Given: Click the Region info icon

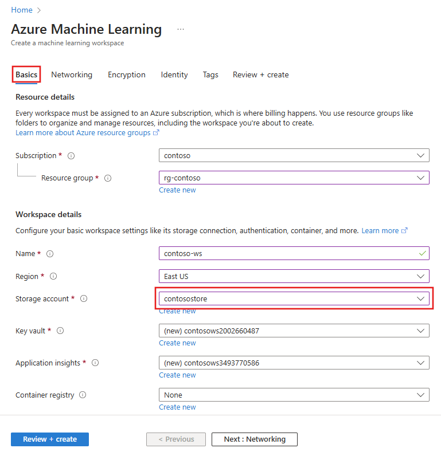Looking at the screenshot, I should (x=53, y=276).
